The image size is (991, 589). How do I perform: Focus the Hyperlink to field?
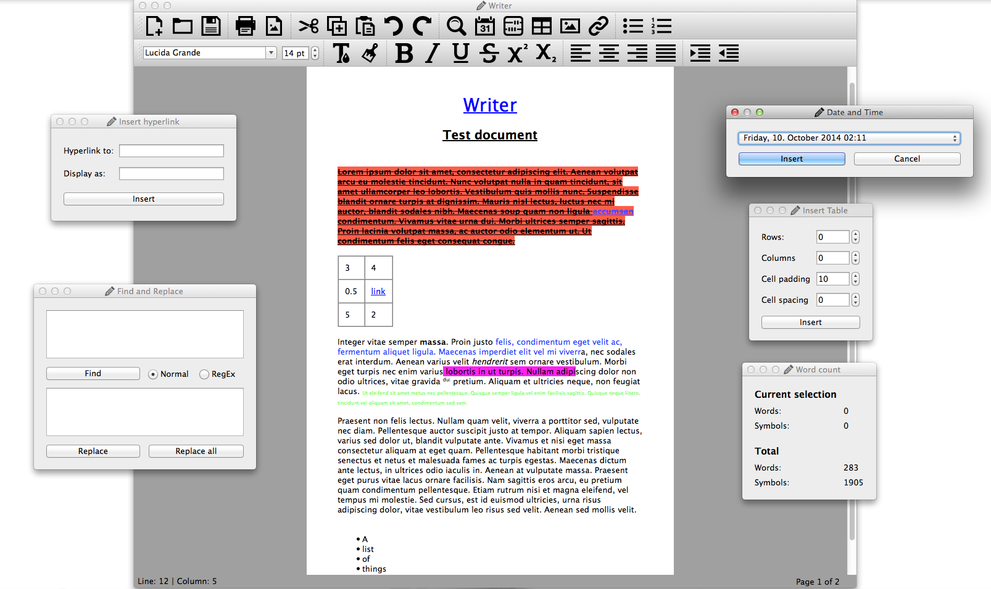click(x=172, y=151)
